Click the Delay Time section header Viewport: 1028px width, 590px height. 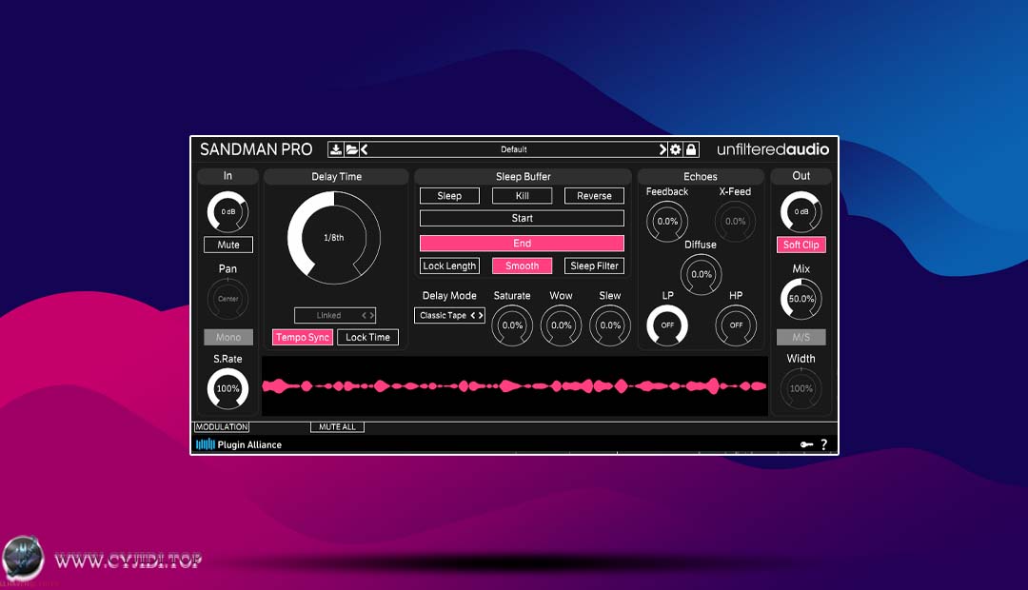(336, 176)
